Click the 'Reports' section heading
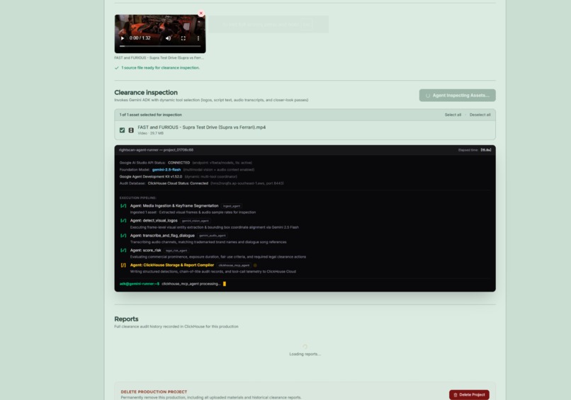The width and height of the screenshot is (571, 400). pos(126,319)
